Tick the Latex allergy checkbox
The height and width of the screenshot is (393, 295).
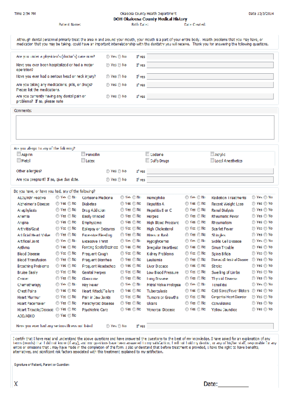pos(83,161)
